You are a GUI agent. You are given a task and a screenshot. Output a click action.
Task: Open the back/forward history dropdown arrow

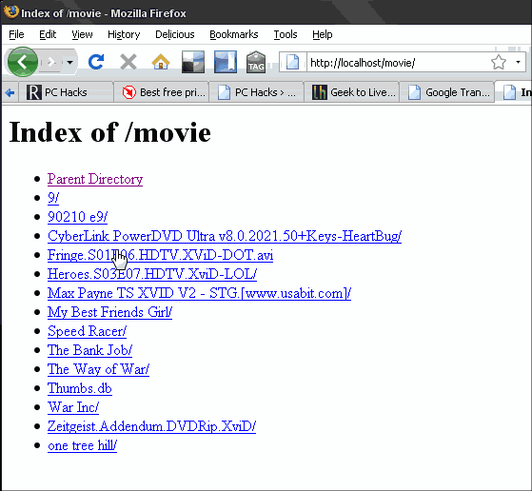[x=69, y=63]
